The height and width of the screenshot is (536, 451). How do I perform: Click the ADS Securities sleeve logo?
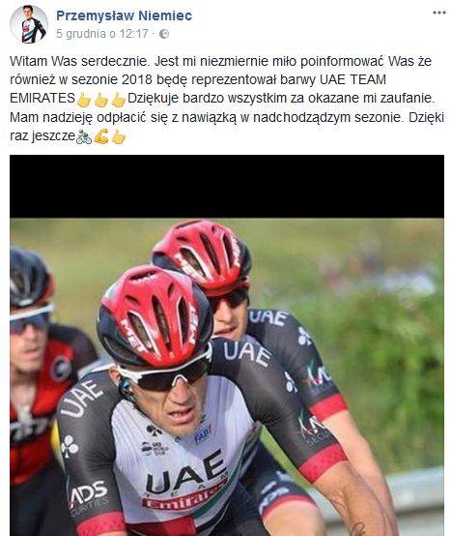89,498
